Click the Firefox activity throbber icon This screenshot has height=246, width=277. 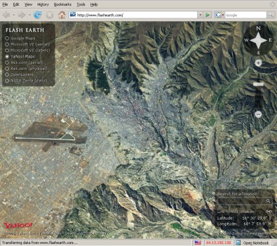(x=272, y=5)
